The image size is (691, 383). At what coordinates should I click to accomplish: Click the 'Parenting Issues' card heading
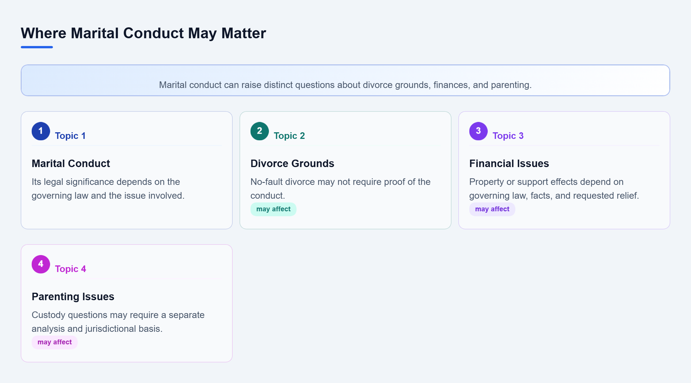pyautogui.click(x=73, y=296)
